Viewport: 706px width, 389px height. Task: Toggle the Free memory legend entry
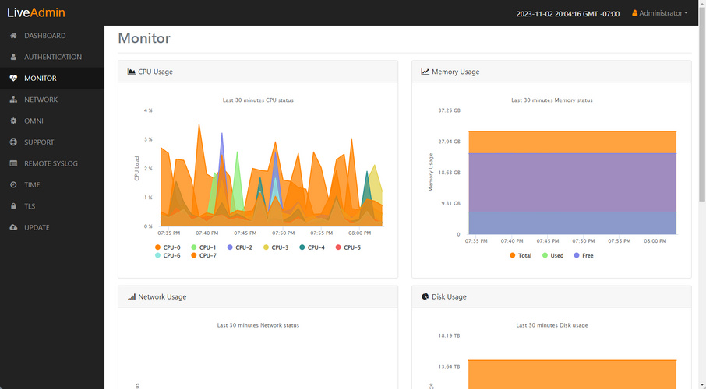[584, 255]
